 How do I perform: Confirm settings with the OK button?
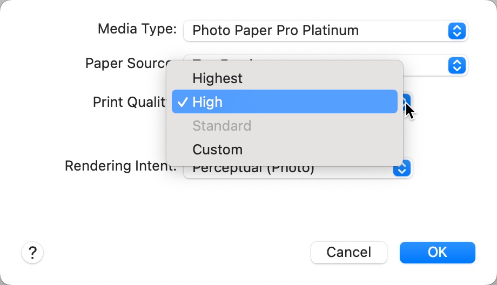437,252
